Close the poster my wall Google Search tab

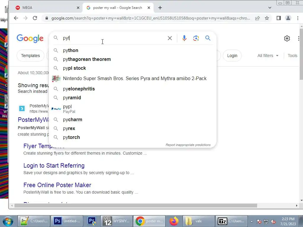(x=149, y=8)
